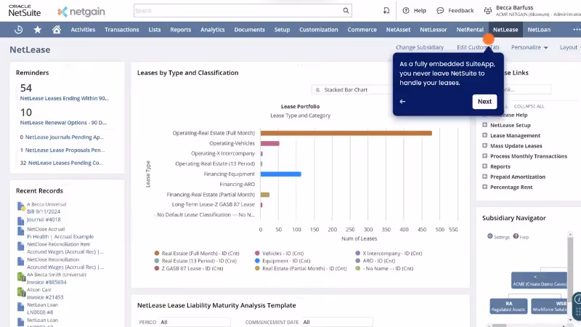Open NetLease Journals Pending Ap... reminder
The image size is (581, 327).
pyautogui.click(x=65, y=137)
